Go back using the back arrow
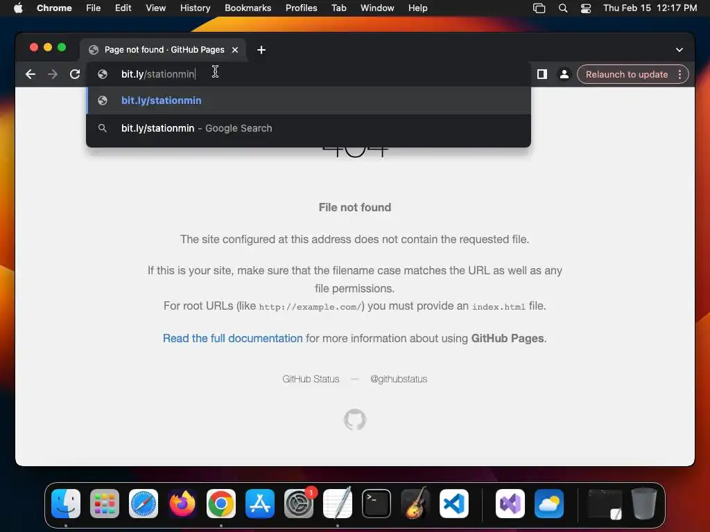This screenshot has height=532, width=710. (x=31, y=74)
